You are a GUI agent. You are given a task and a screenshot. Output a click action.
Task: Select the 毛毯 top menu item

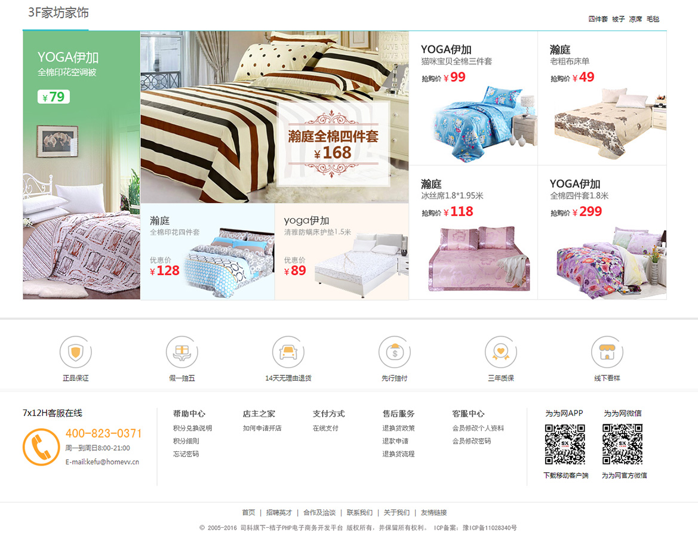(653, 19)
